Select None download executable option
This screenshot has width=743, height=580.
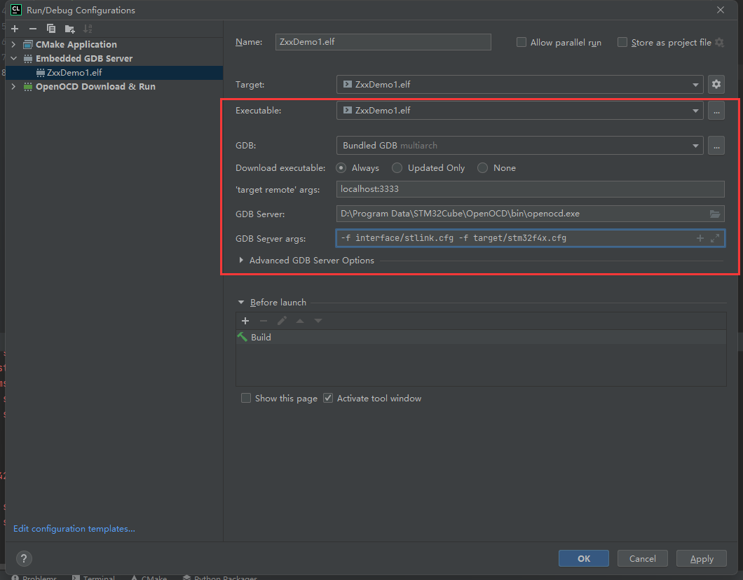click(482, 168)
